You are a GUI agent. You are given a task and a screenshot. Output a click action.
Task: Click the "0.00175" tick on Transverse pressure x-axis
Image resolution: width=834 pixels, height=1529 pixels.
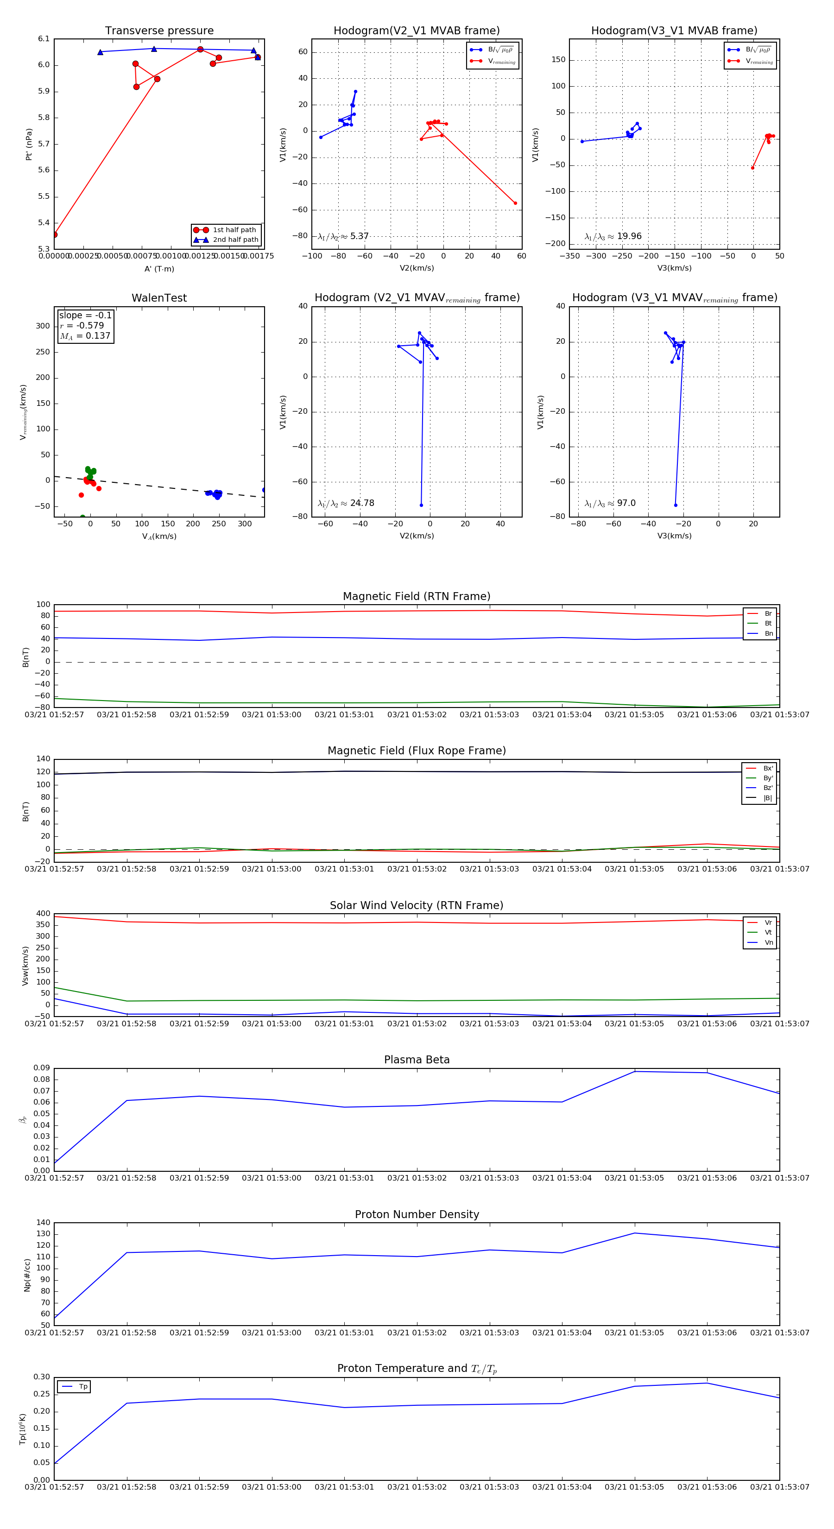pos(259,256)
